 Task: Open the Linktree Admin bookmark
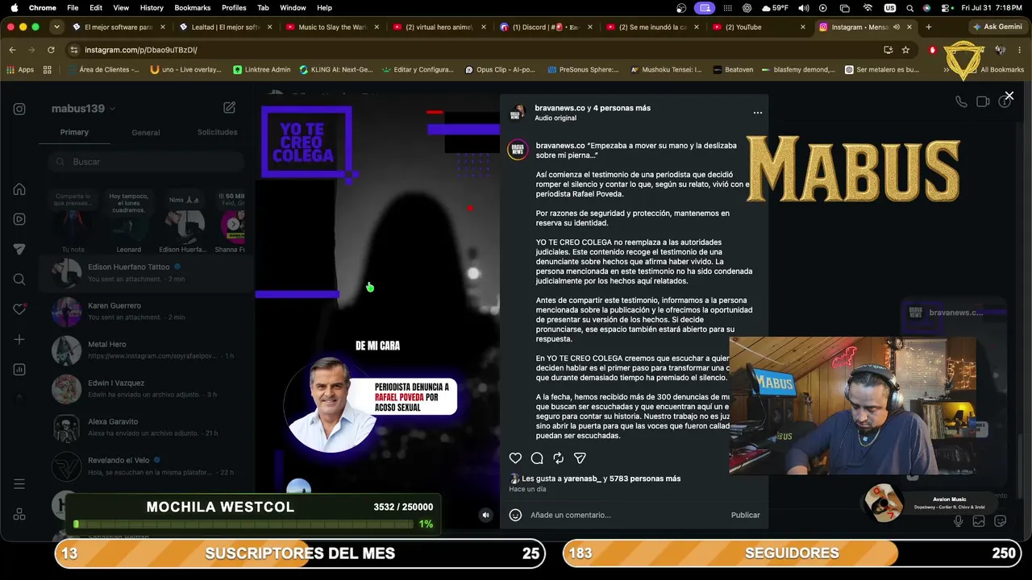tap(261, 70)
